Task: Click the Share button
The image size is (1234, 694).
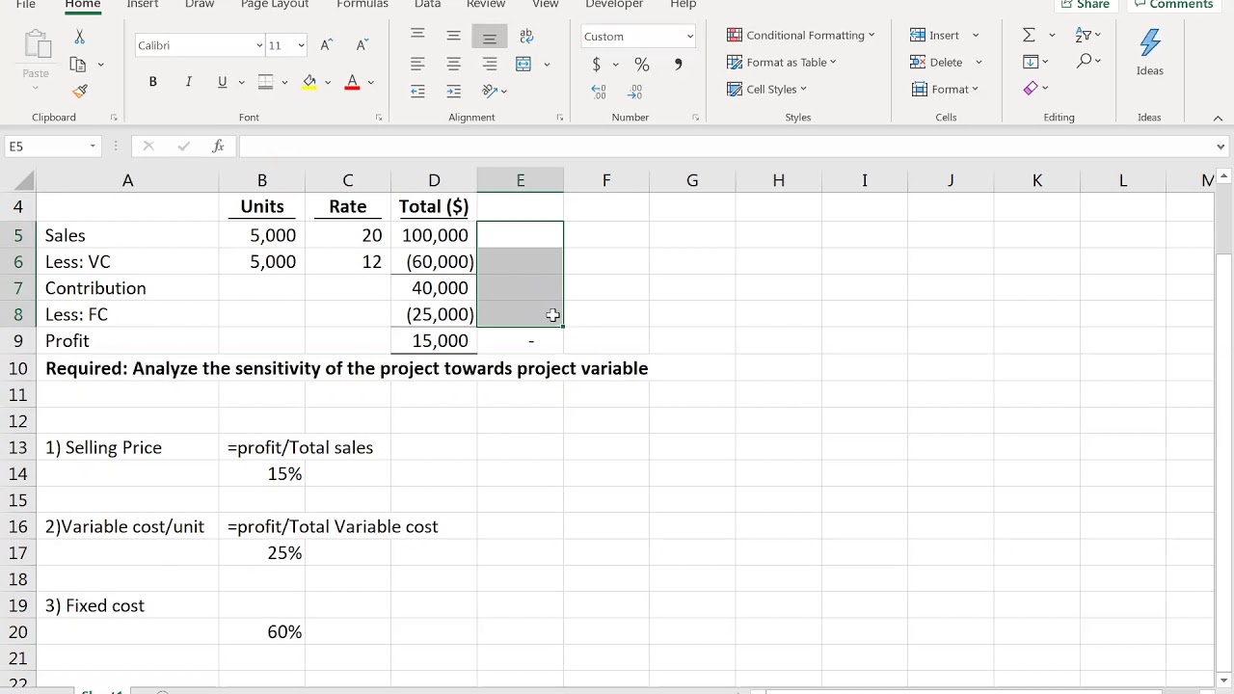Action: pyautogui.click(x=1086, y=5)
